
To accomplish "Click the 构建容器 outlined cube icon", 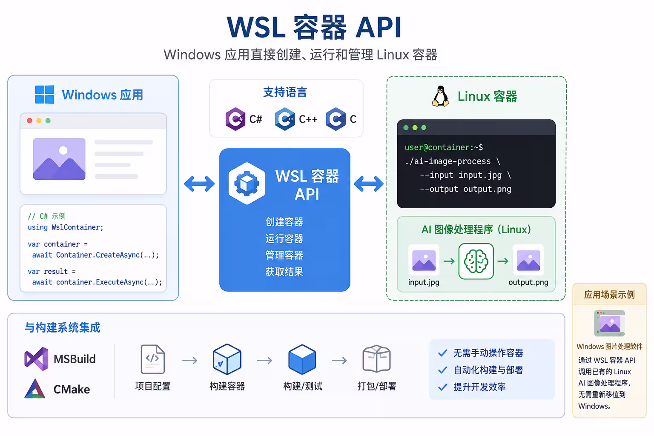I will (227, 359).
